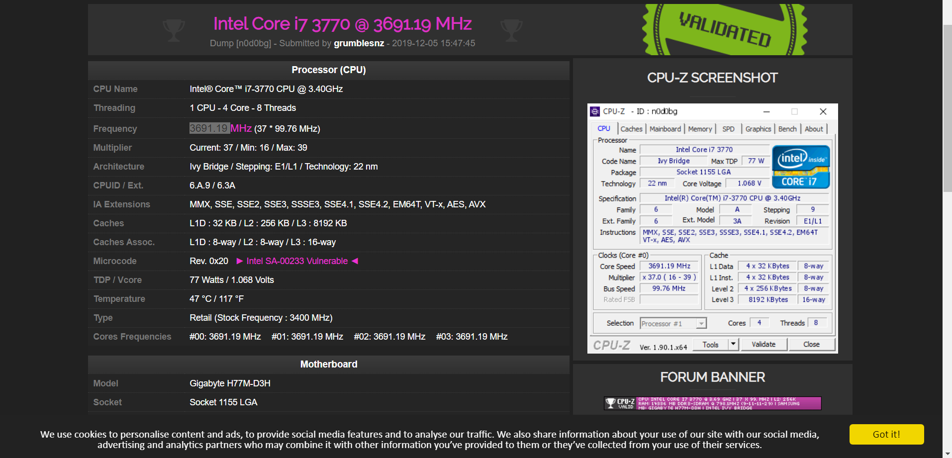The image size is (952, 458).
Task: Click the CPU-Z app icon in screenshot titlebar
Action: (595, 111)
